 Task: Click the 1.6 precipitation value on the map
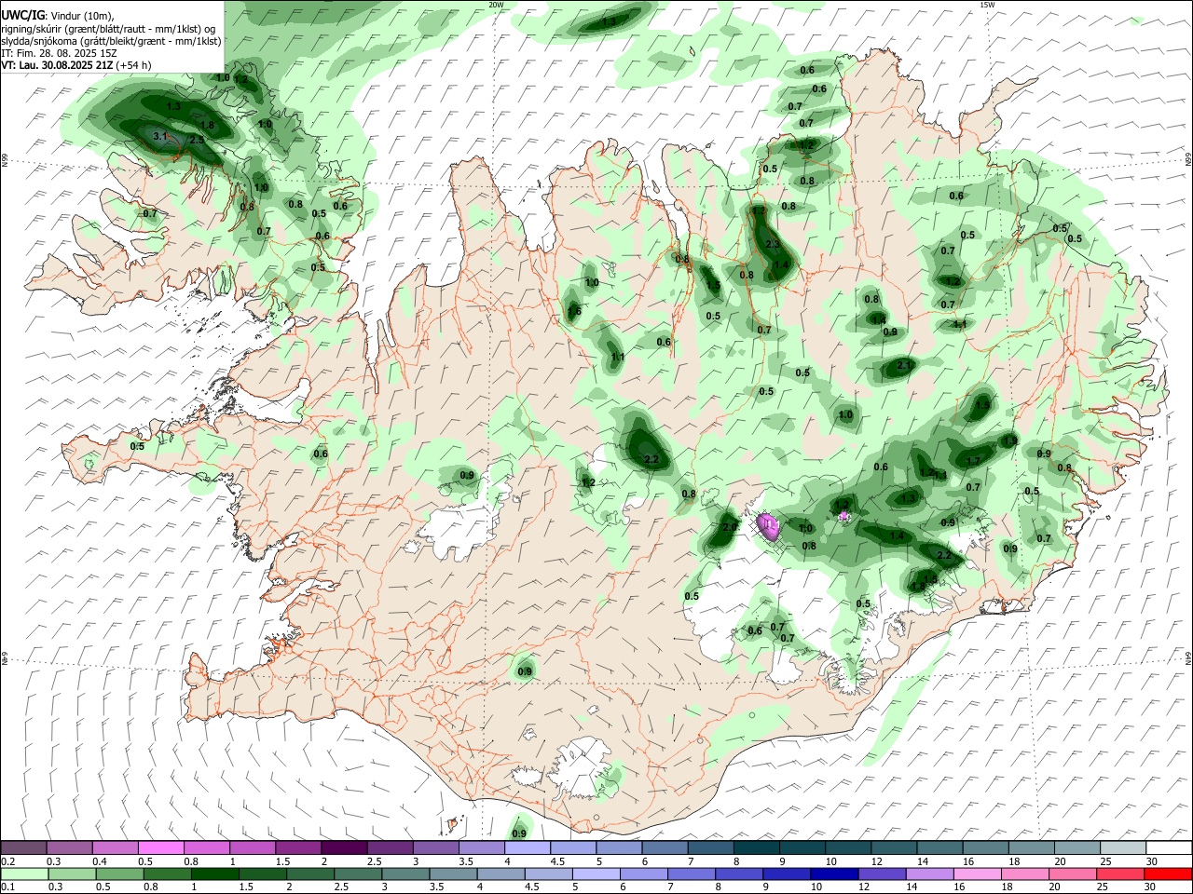[x=574, y=311]
